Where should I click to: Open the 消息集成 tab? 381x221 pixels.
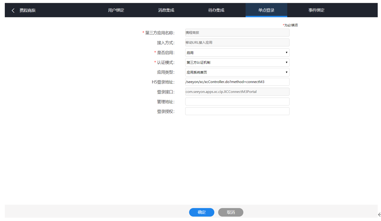pyautogui.click(x=166, y=10)
